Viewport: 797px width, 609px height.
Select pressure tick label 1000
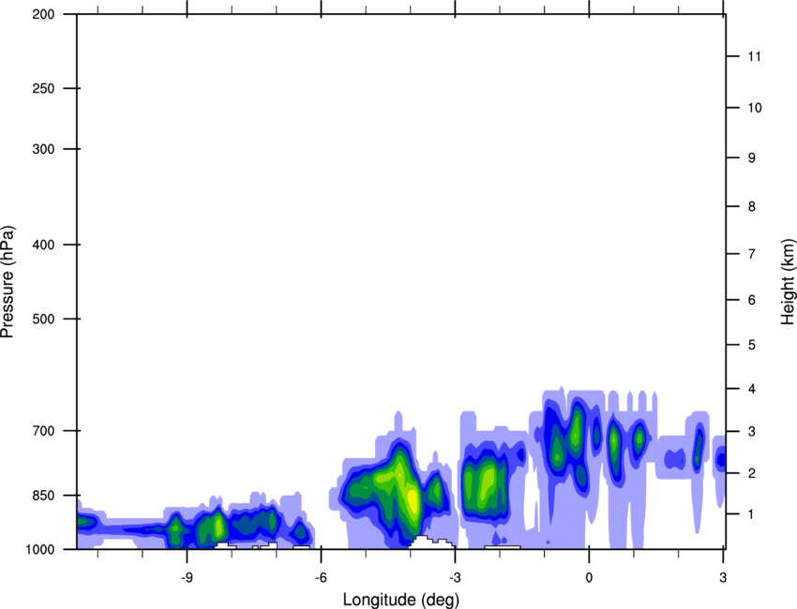pyautogui.click(x=40, y=549)
